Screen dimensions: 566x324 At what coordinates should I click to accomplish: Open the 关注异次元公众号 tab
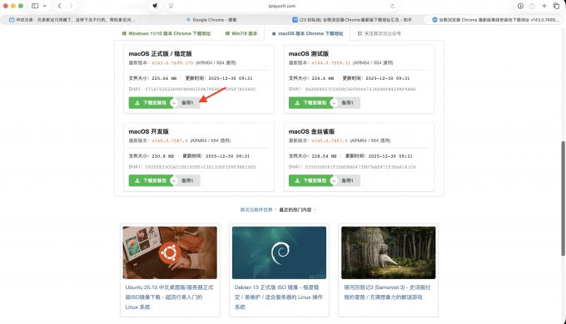[379, 33]
